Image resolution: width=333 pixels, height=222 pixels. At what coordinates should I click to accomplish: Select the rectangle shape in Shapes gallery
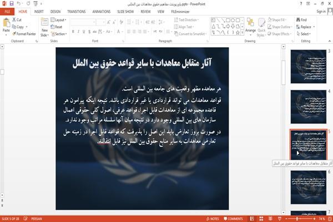click(228, 20)
